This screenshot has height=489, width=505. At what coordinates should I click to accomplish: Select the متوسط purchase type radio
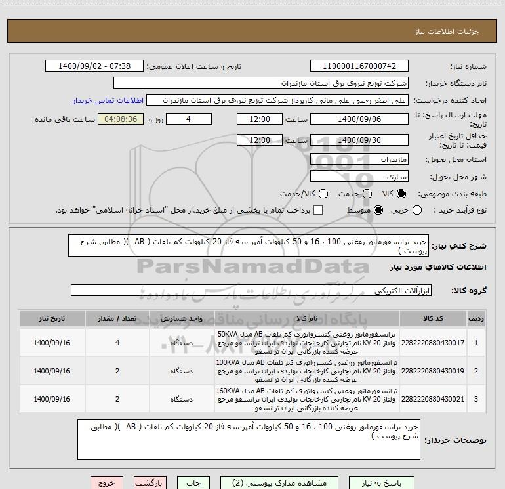click(378, 210)
